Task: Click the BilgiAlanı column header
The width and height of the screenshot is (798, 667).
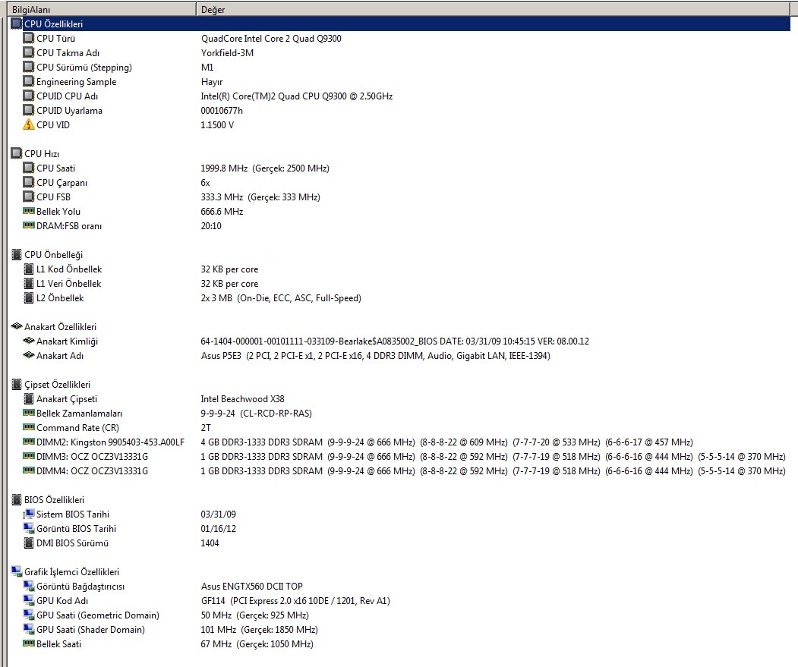Action: coord(103,9)
